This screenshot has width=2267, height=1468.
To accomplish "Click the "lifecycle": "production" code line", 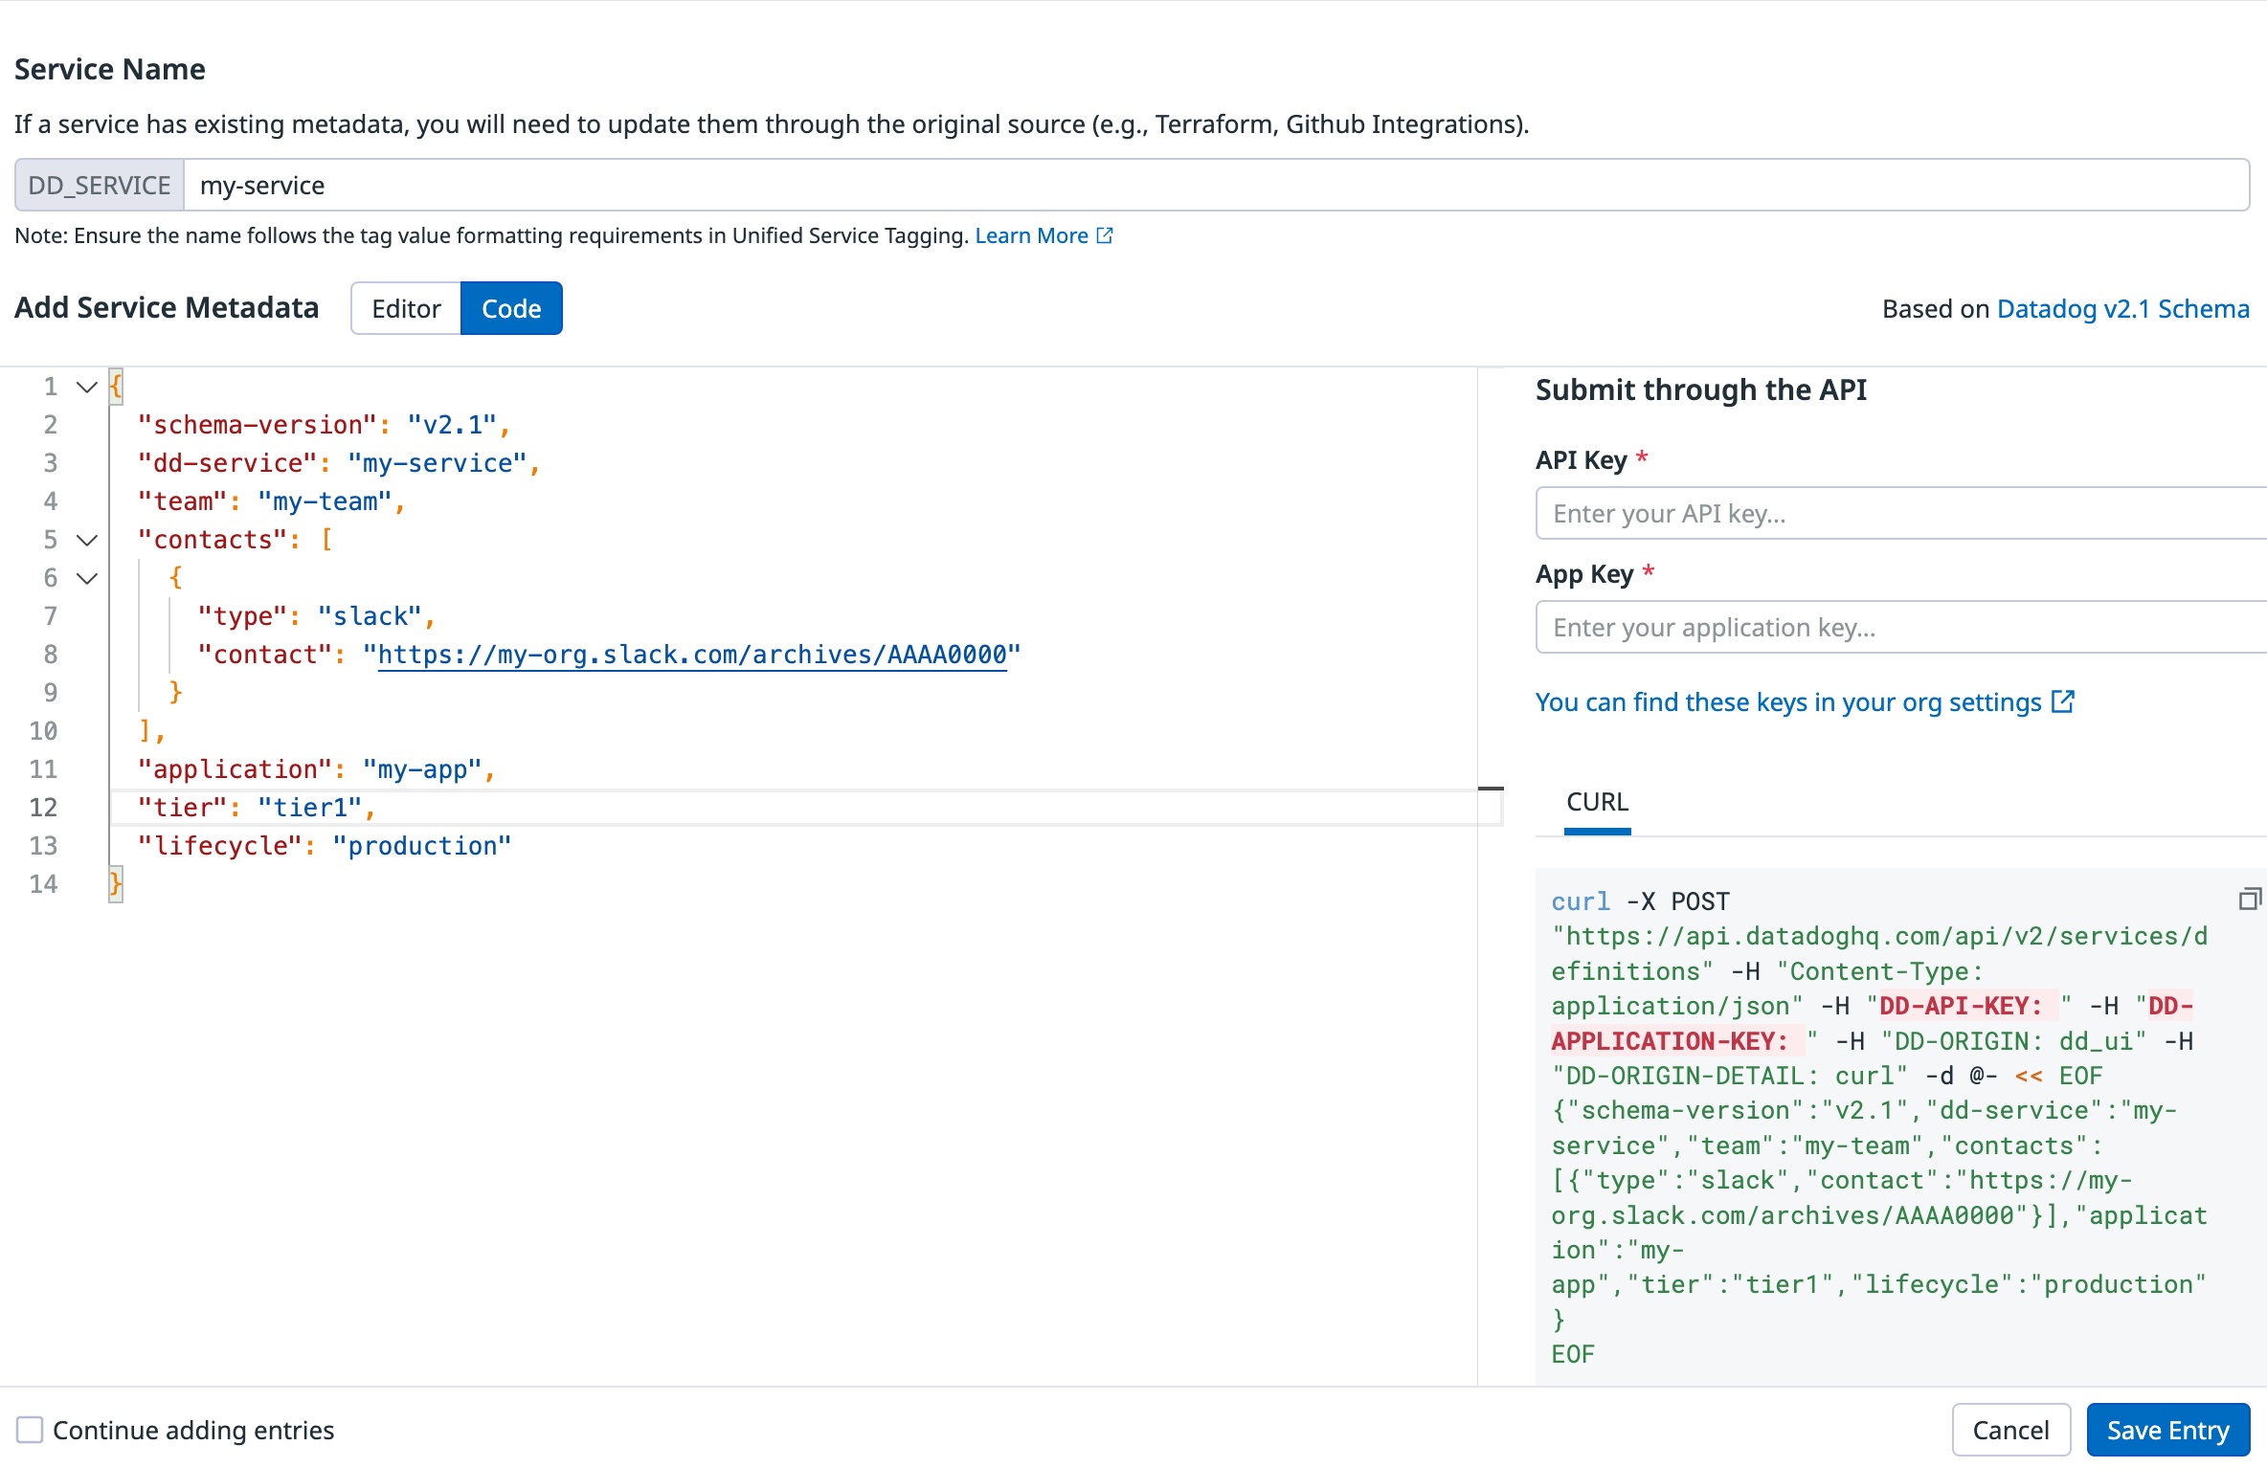I will coord(324,846).
